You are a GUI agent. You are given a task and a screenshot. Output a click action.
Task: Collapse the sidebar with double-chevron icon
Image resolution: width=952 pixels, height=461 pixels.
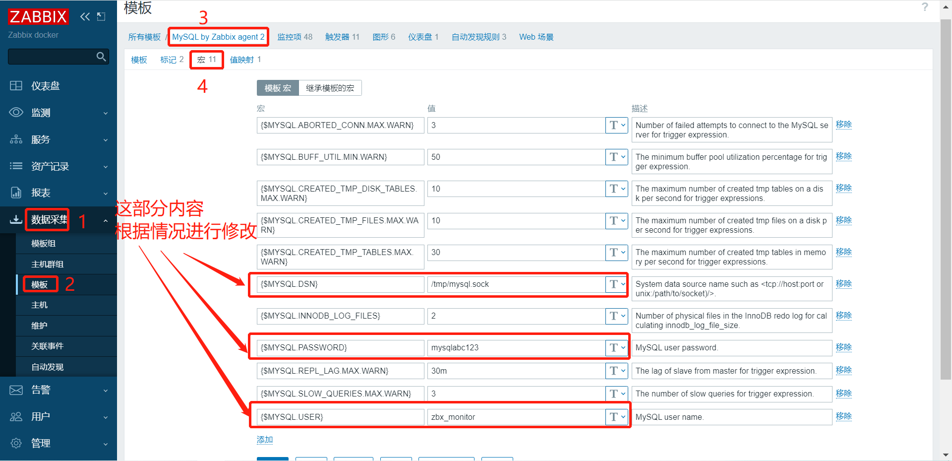[x=85, y=16]
